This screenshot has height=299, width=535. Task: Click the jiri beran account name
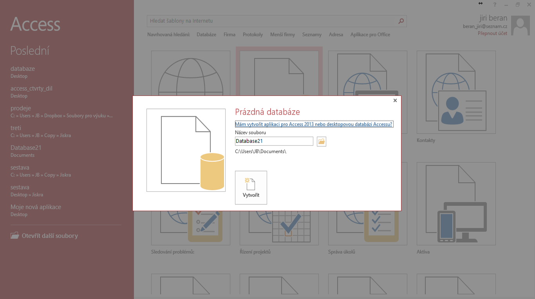pyautogui.click(x=493, y=18)
